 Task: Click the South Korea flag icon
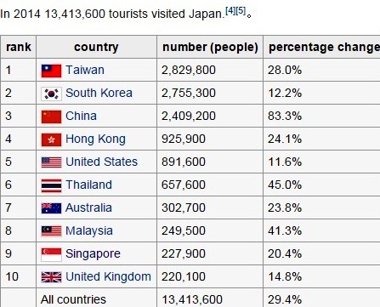click(x=51, y=94)
